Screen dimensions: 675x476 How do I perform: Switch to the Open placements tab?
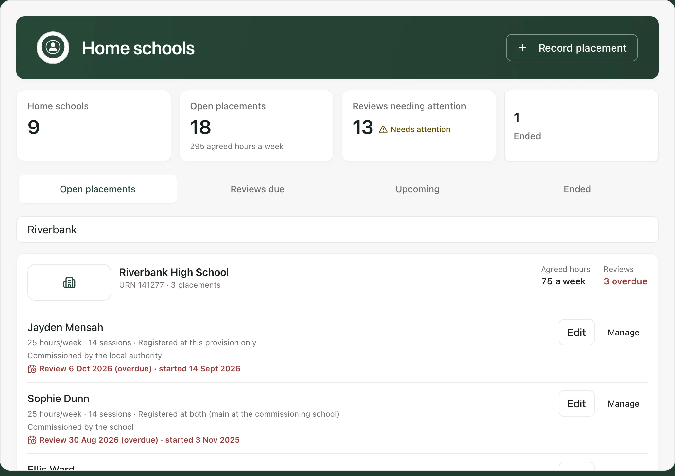[98, 189]
